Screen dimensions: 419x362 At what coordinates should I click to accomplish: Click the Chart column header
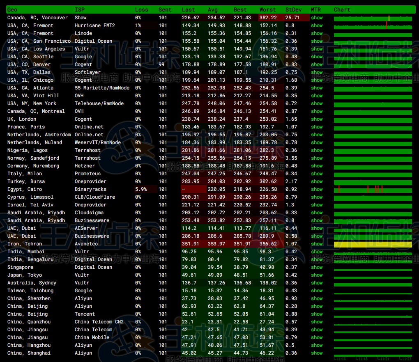pyautogui.click(x=342, y=9)
